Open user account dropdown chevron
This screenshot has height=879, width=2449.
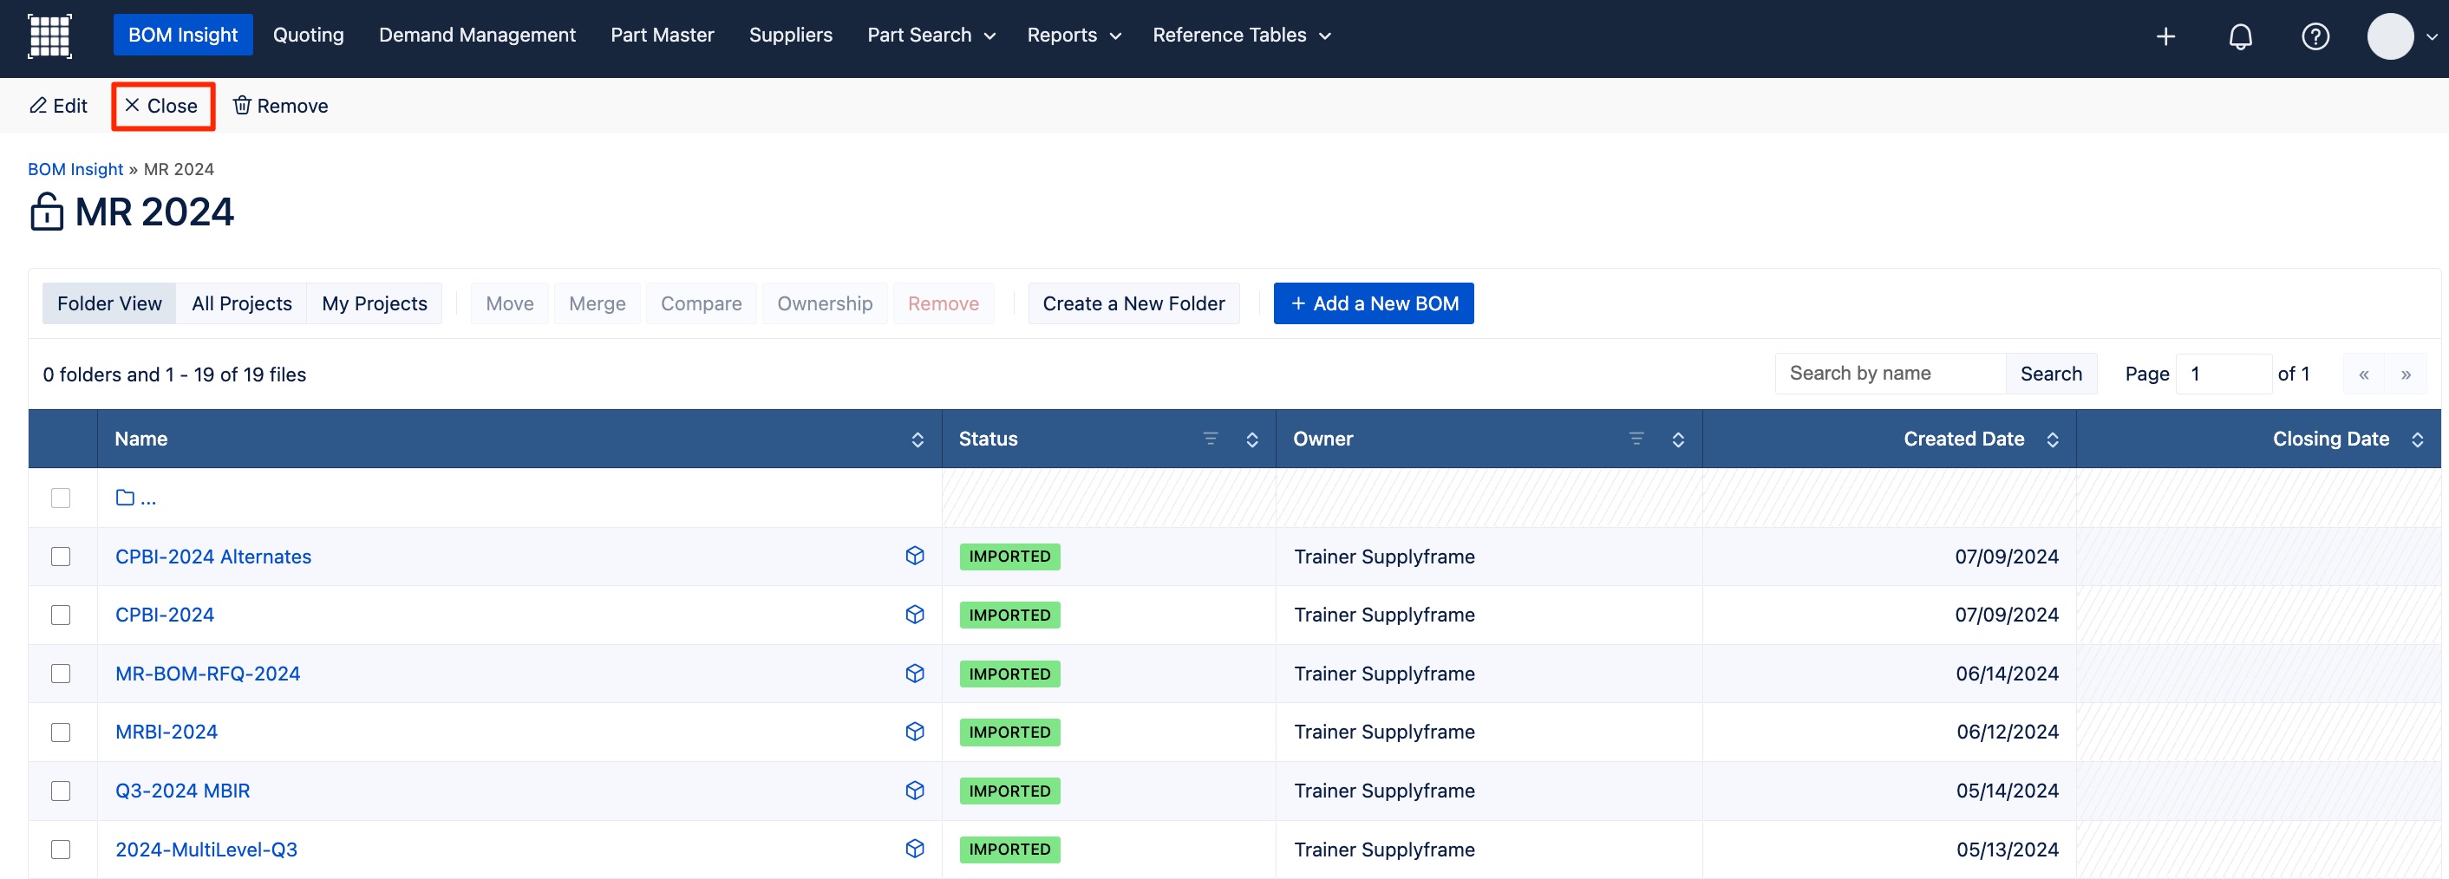click(2432, 37)
